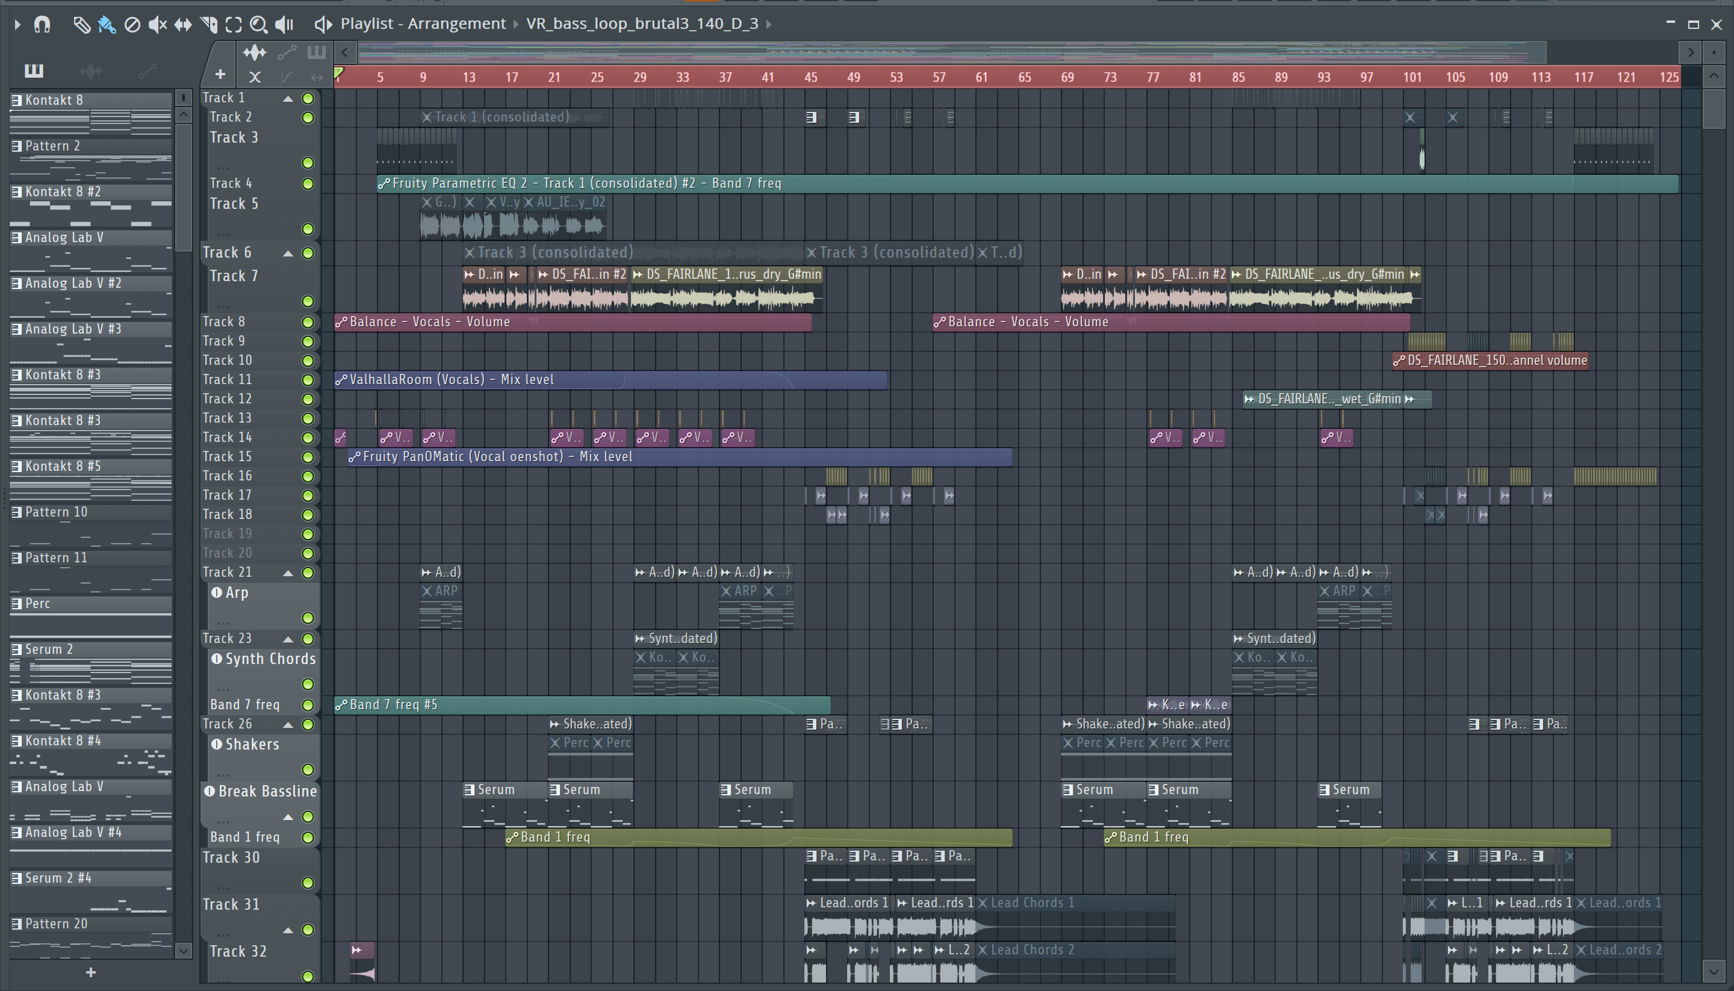This screenshot has width=1734, height=991.
Task: Mute Track 1 via green light
Action: point(308,99)
